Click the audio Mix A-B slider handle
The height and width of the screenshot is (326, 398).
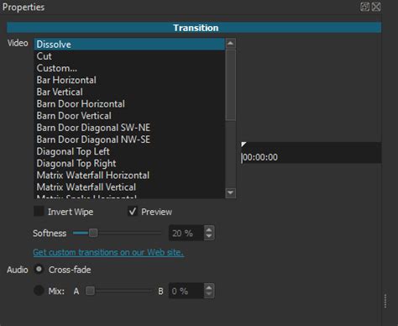[x=90, y=291]
